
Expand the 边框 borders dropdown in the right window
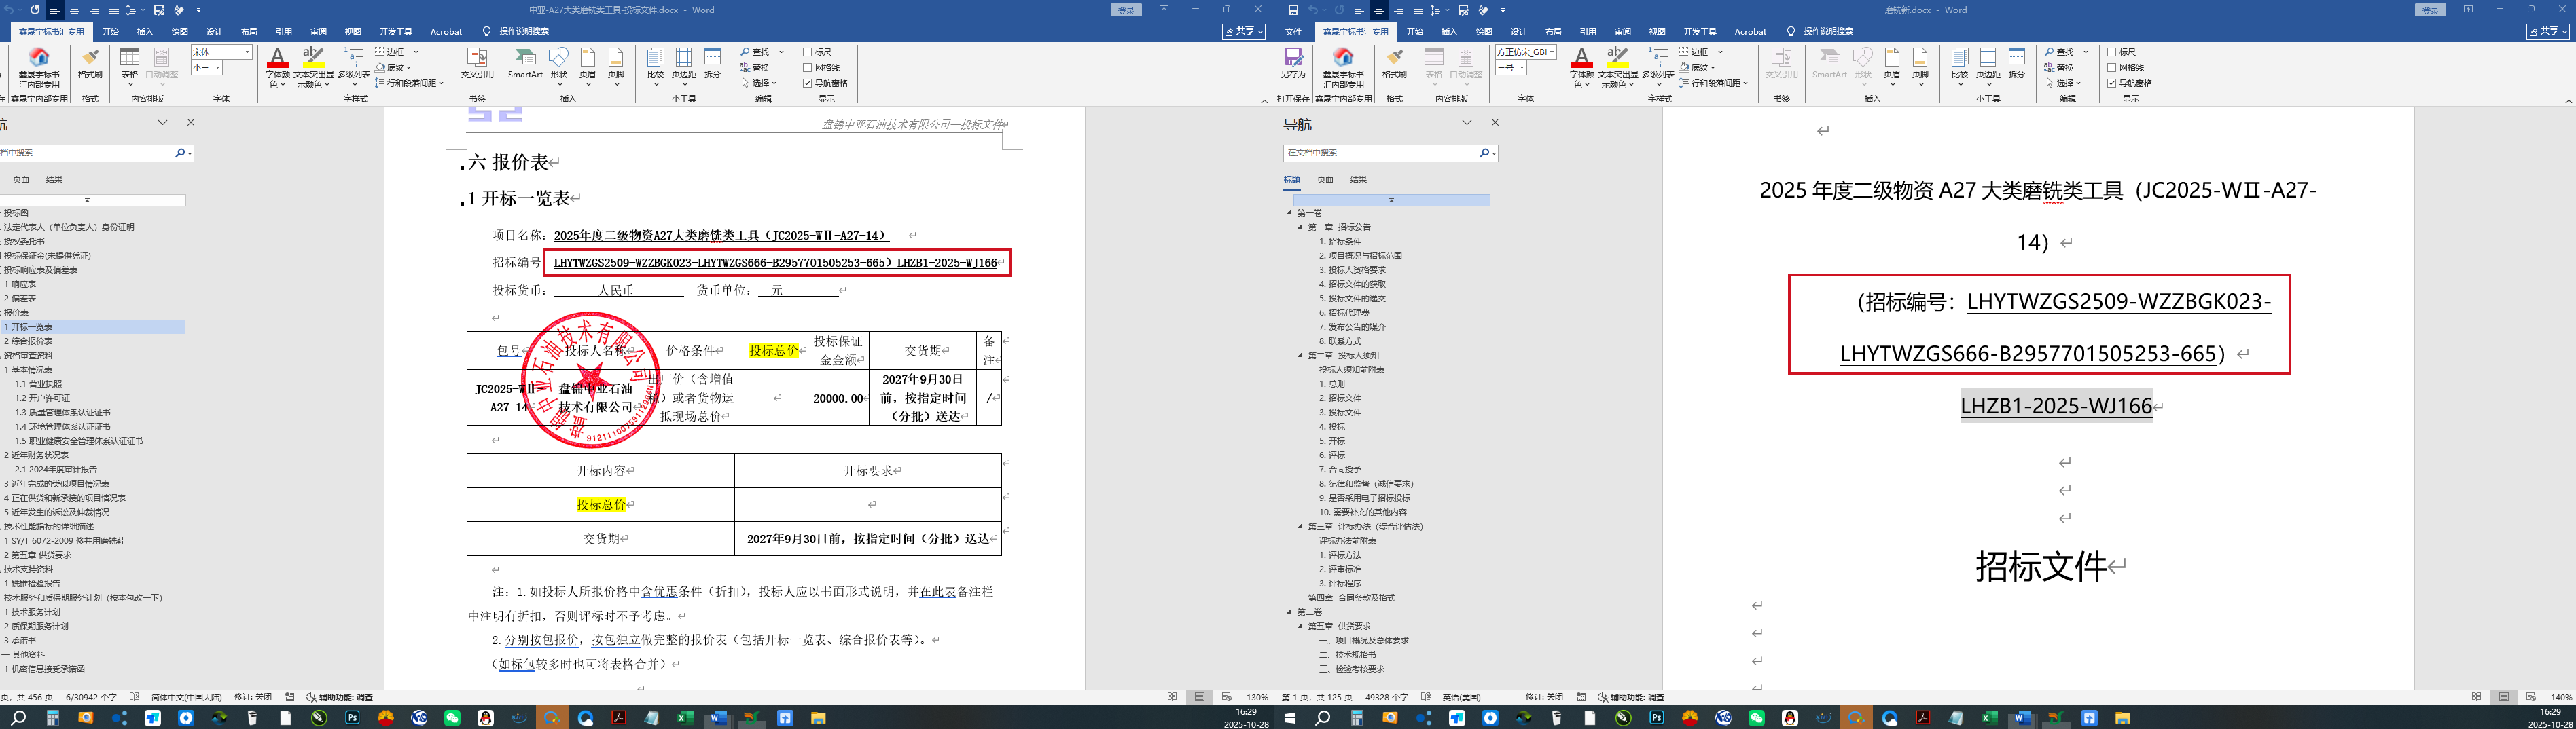pyautogui.click(x=1719, y=52)
